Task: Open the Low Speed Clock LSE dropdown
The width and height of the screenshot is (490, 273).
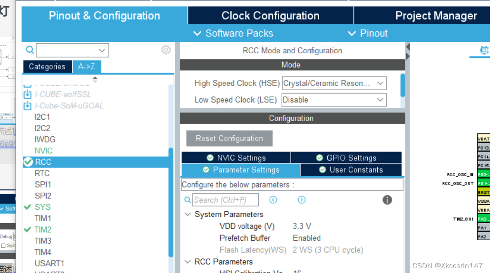Action: tap(334, 100)
